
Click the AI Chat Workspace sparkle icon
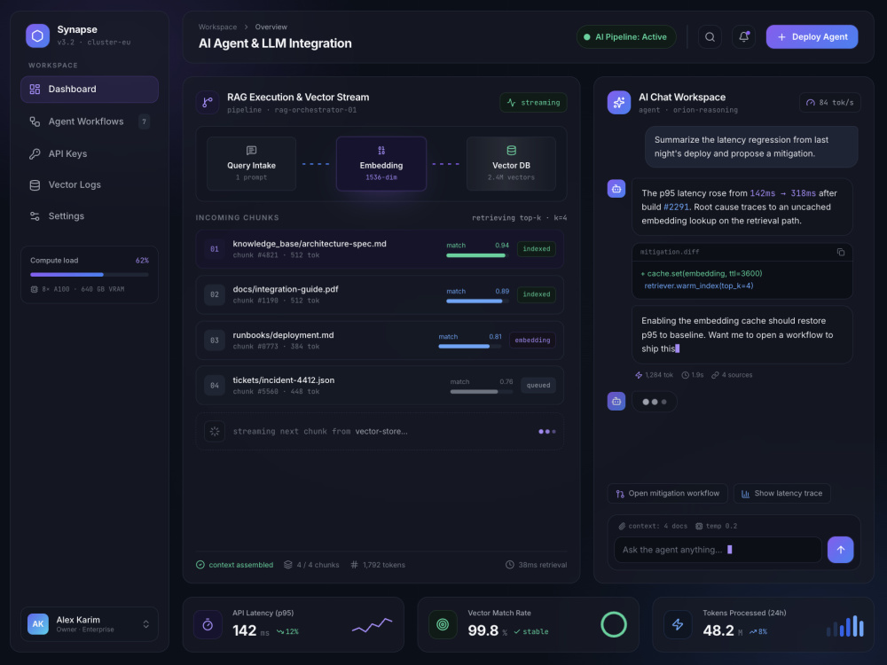click(619, 102)
